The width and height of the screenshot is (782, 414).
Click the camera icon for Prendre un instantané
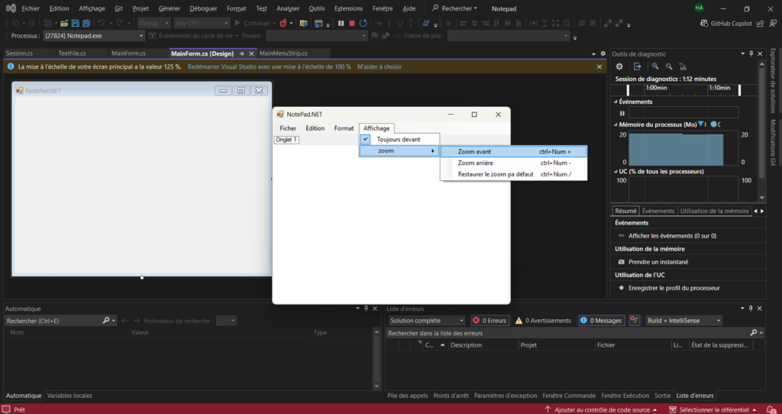pos(621,262)
